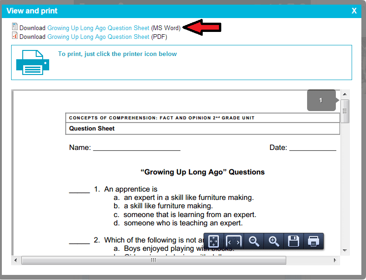Fit width in viewer toolbar
Viewport: 366px width, 280px height.
coord(234,241)
